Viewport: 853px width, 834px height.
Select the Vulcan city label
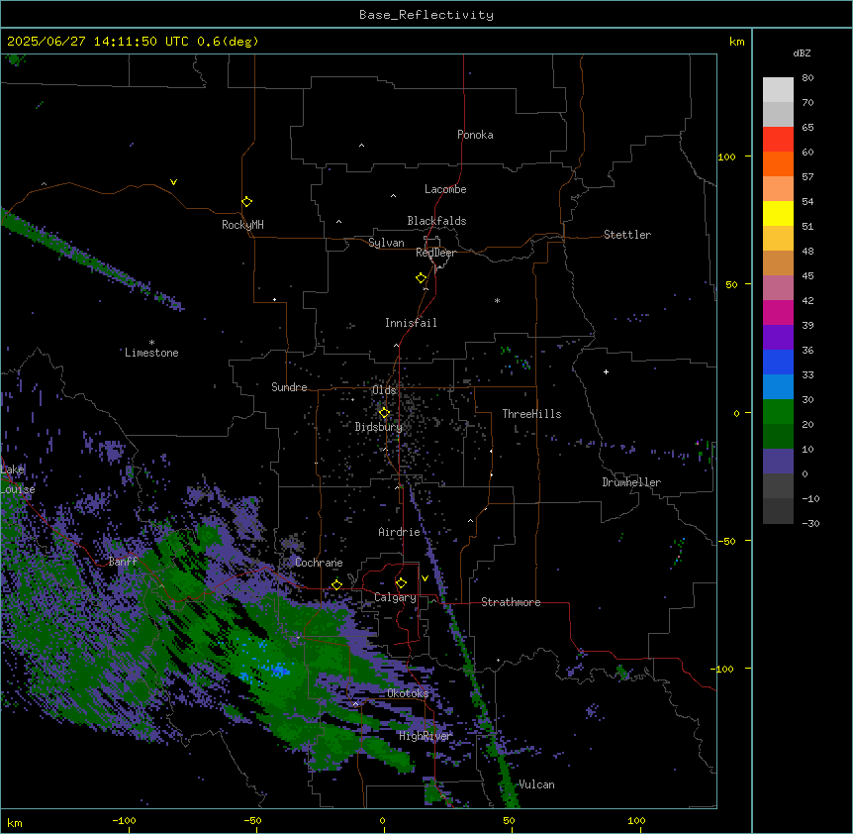(536, 784)
